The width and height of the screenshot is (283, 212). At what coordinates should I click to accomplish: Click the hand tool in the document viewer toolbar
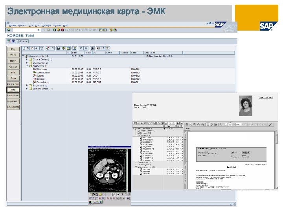pos(208,124)
